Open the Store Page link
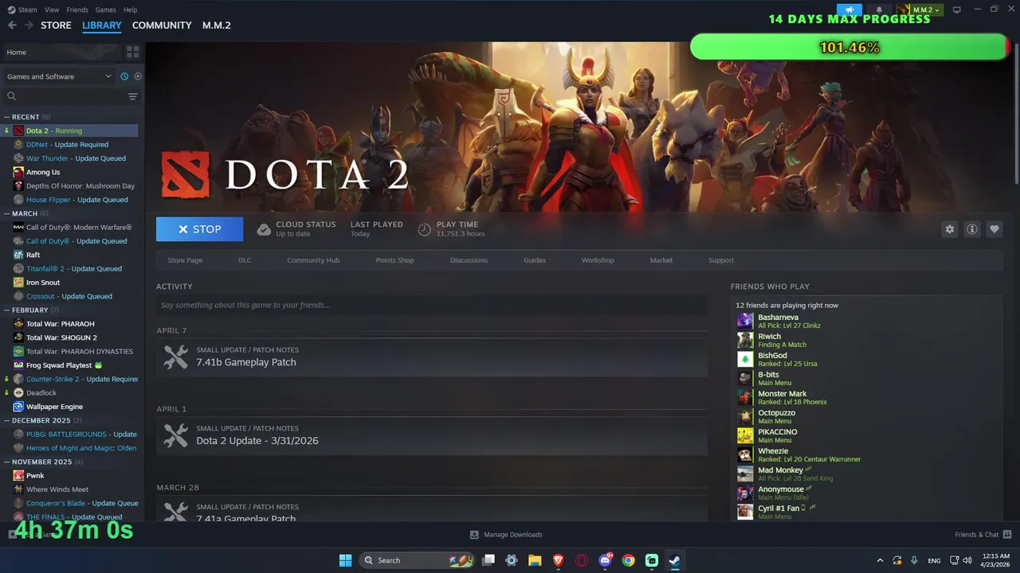This screenshot has width=1020, height=573. click(185, 260)
